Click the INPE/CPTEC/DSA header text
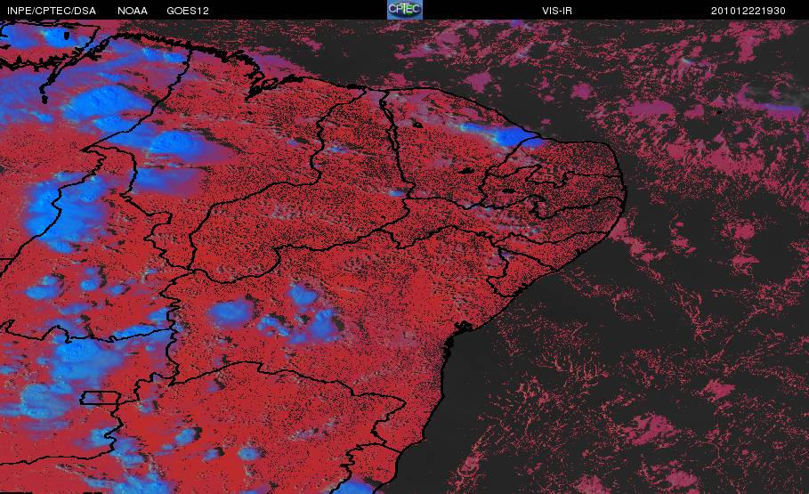 pyautogui.click(x=51, y=11)
